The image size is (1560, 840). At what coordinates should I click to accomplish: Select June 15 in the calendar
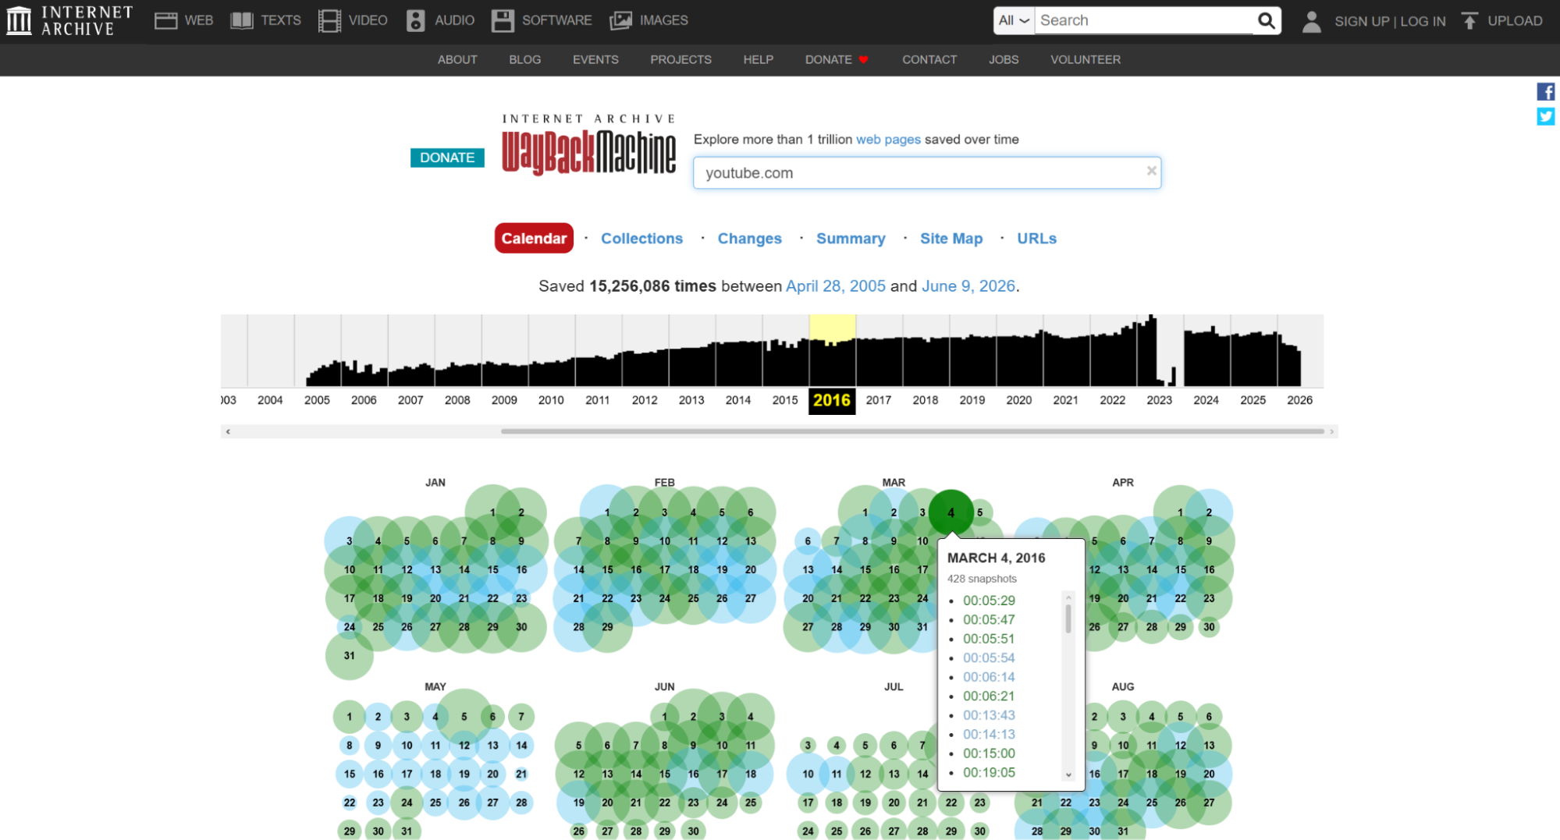point(665,774)
